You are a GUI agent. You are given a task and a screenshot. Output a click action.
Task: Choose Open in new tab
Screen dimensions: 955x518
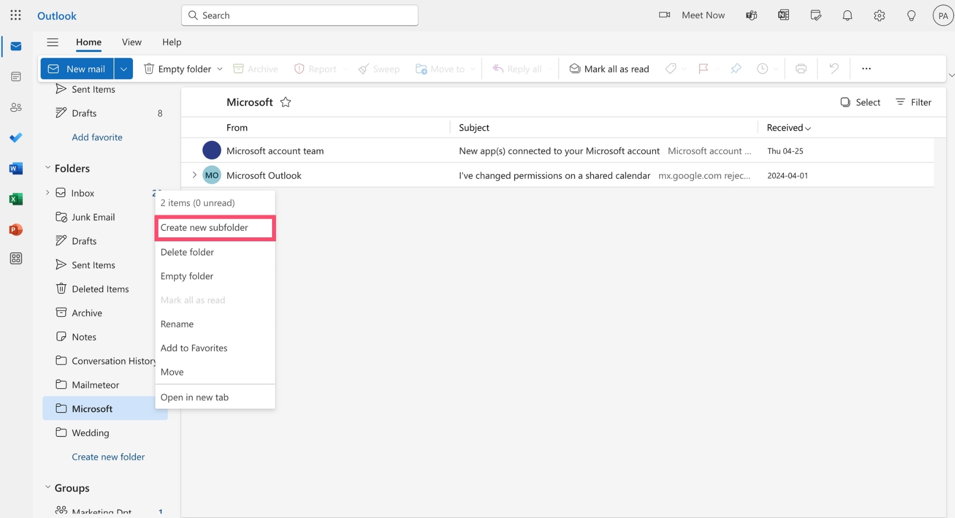pyautogui.click(x=215, y=397)
